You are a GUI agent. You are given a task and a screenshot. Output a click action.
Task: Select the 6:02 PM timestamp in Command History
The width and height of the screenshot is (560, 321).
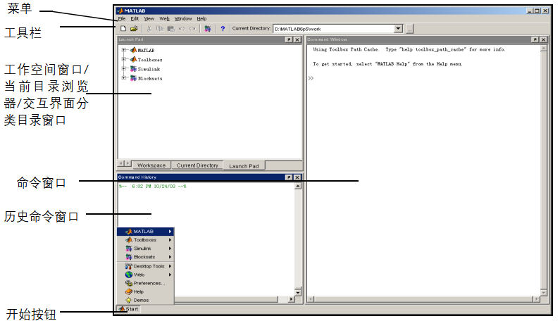tap(153, 187)
